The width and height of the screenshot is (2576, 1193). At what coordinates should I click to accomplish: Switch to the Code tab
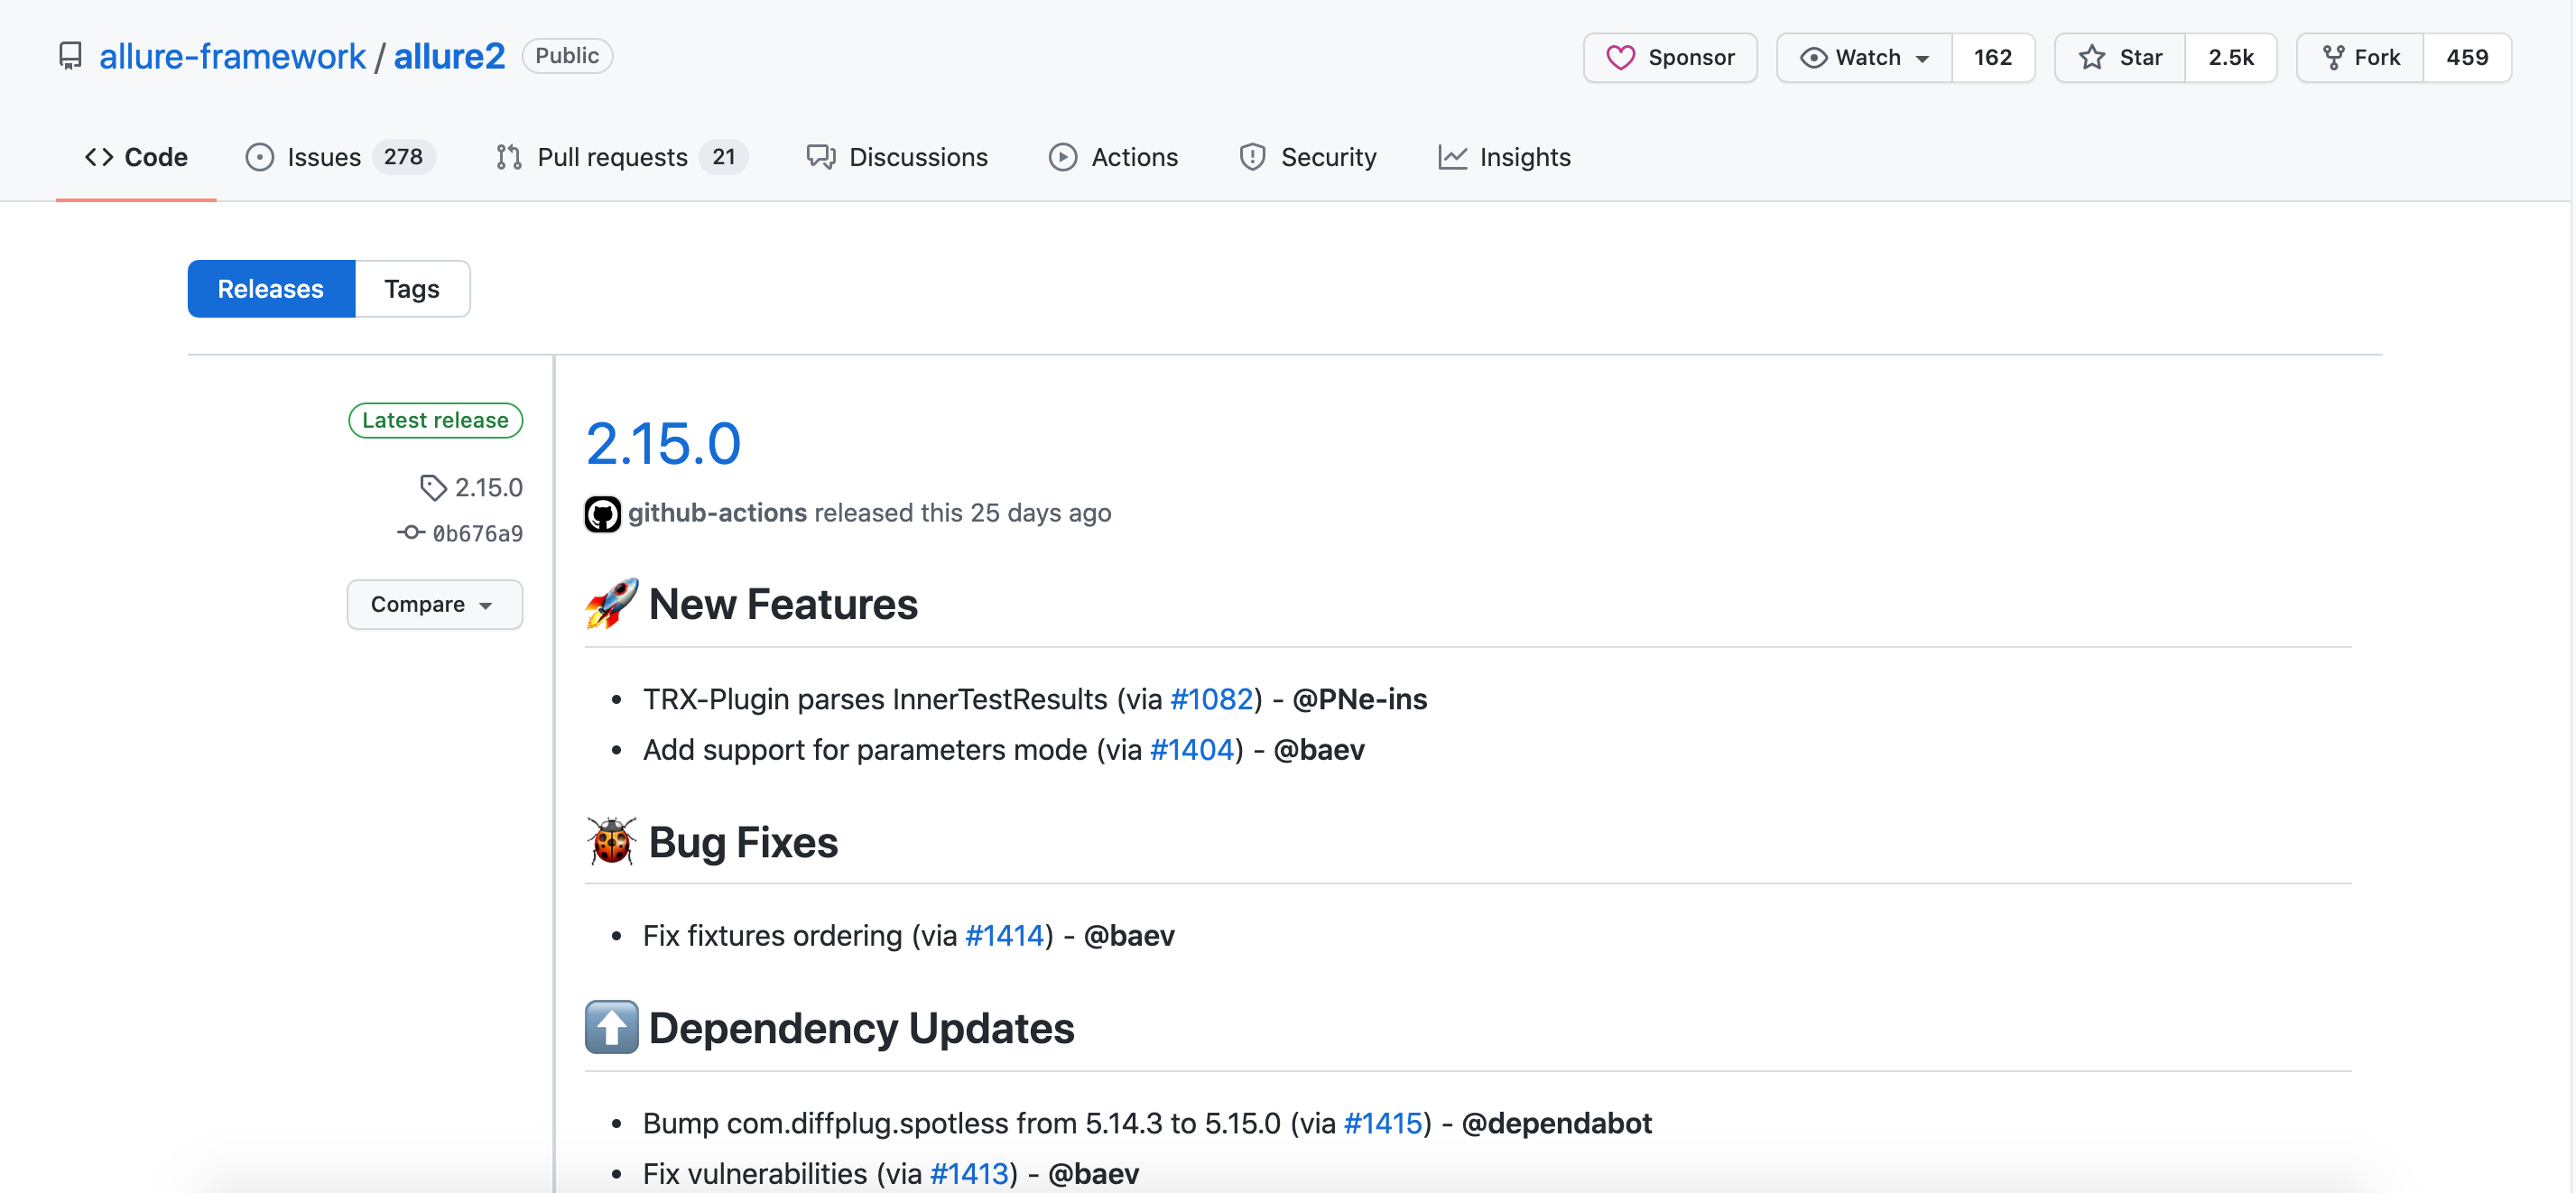pyautogui.click(x=136, y=157)
